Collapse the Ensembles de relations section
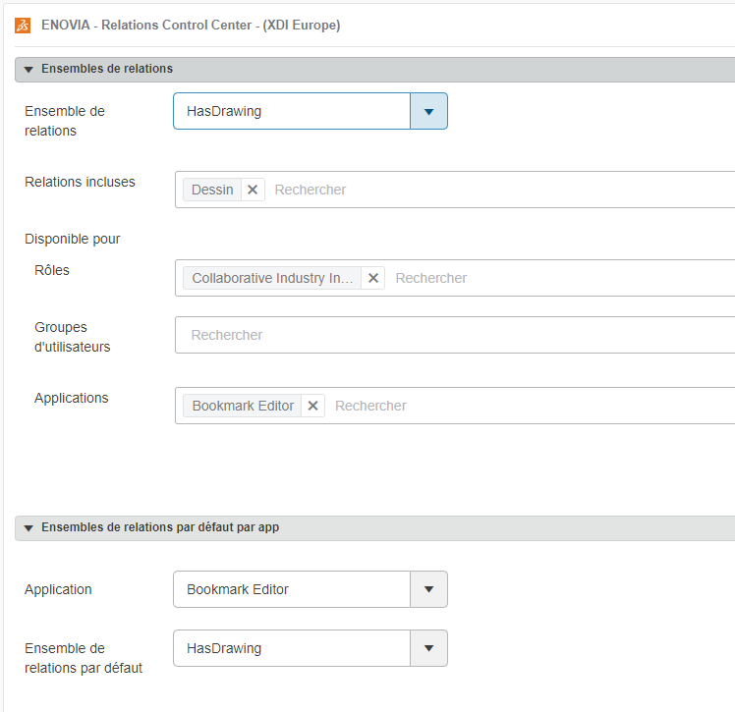Image resolution: width=735 pixels, height=712 pixels. [x=28, y=70]
